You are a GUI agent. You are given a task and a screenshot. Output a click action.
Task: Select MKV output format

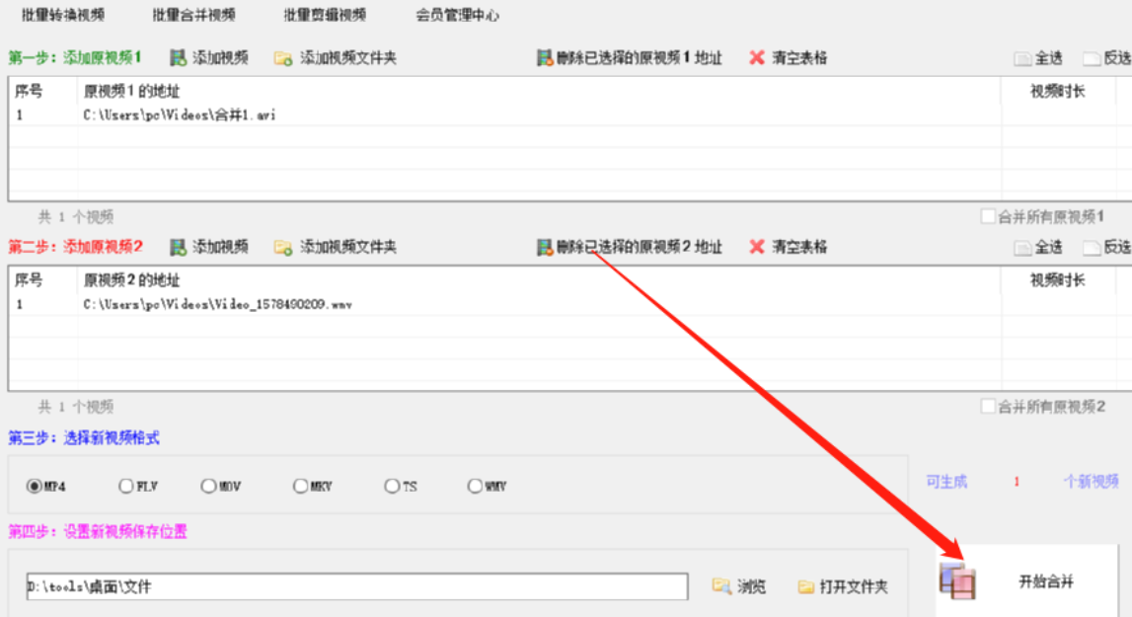tap(300, 487)
